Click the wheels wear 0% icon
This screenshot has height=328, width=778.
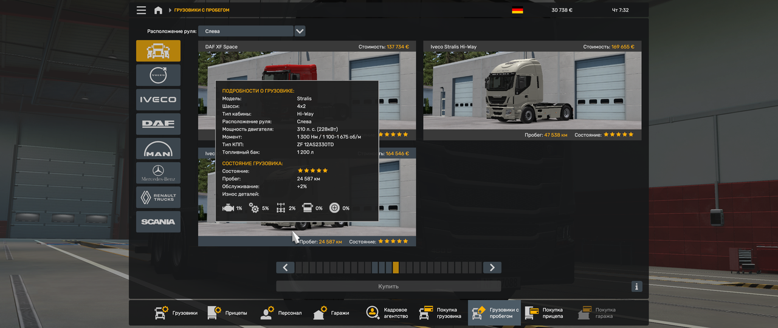334,208
